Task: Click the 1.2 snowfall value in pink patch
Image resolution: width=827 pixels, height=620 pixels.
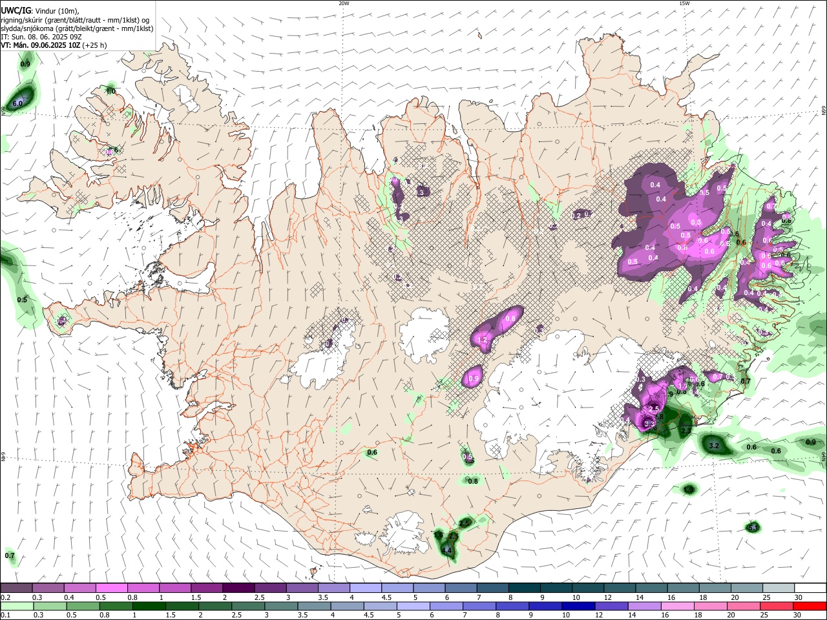Action: (481, 340)
